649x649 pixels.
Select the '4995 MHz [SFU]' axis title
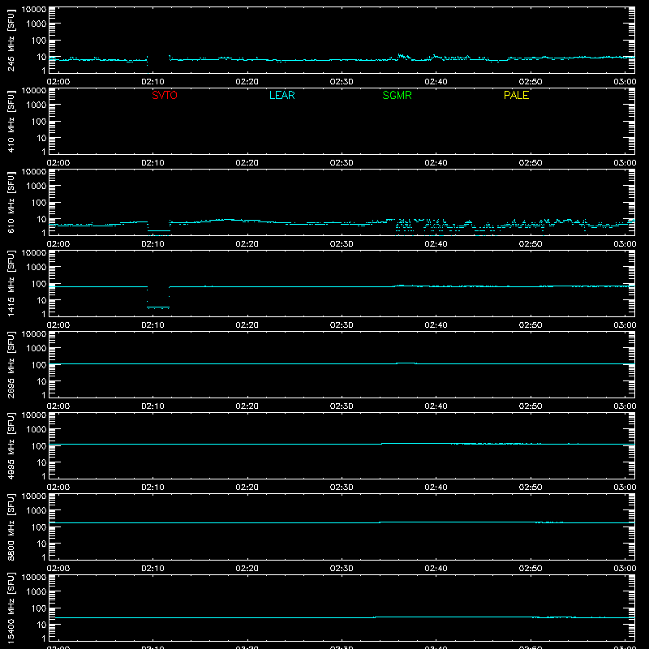pyautogui.click(x=11, y=445)
